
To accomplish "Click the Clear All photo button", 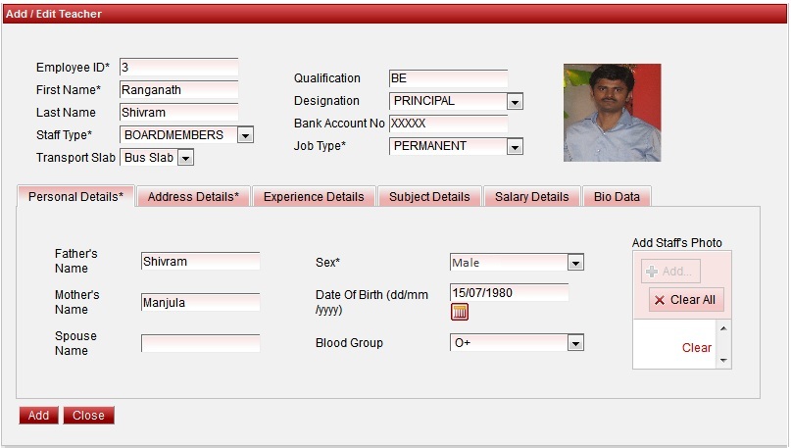I will pos(685,300).
